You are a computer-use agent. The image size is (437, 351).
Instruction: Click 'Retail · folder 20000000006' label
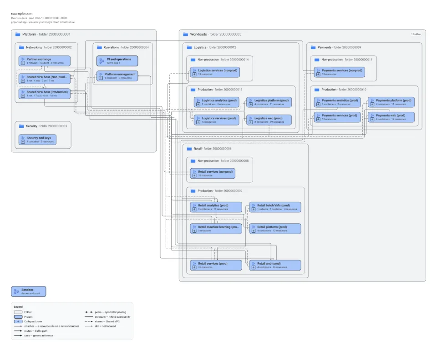213,149
